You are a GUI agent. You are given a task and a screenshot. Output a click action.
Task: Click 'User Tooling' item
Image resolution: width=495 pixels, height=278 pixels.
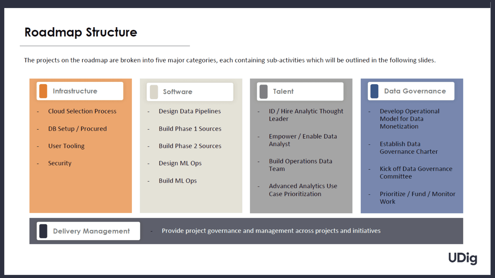[x=66, y=146]
